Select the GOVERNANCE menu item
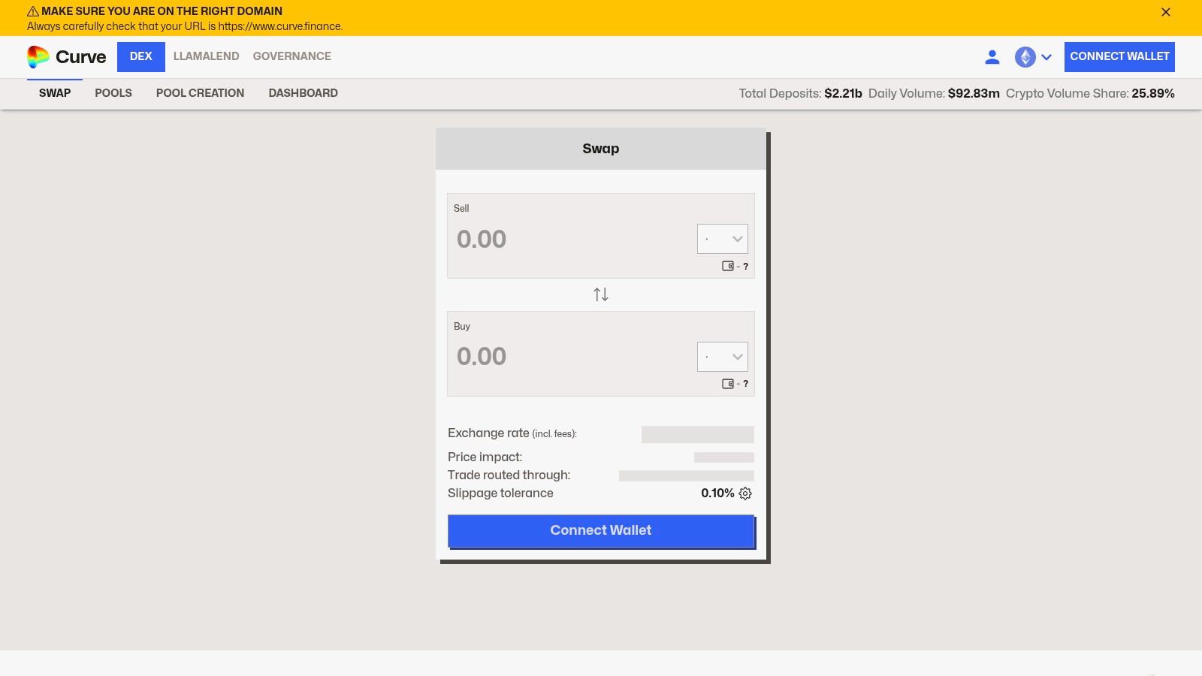Screen dimensions: 1202x676 coord(291,56)
